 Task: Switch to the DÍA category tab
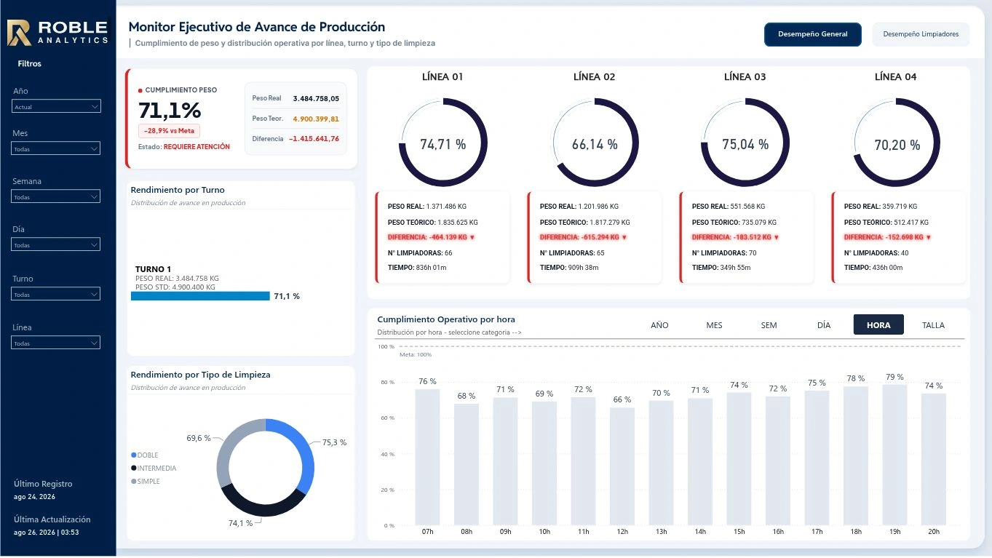(x=824, y=325)
